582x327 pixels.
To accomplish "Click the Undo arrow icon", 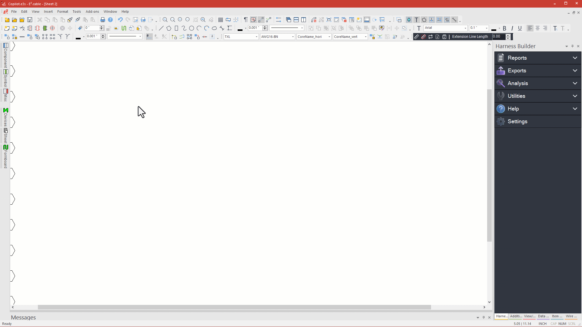I will pyautogui.click(x=120, y=20).
